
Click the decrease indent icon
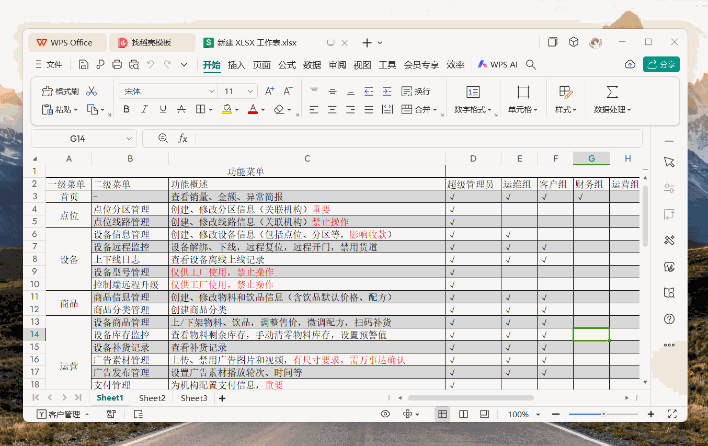(x=369, y=91)
